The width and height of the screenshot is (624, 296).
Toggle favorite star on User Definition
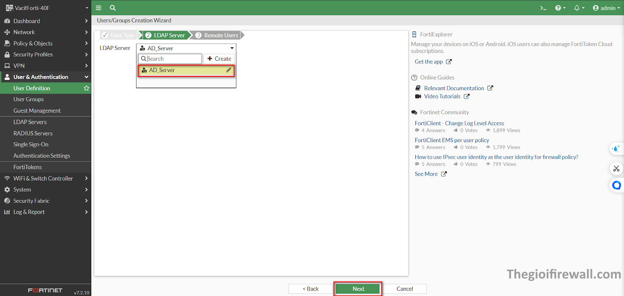pos(87,88)
